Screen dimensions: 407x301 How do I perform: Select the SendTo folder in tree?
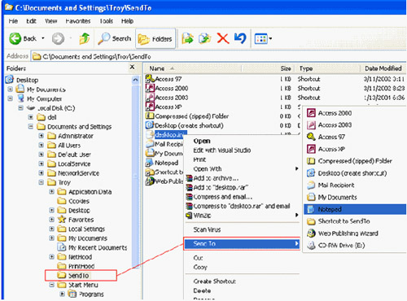78,276
